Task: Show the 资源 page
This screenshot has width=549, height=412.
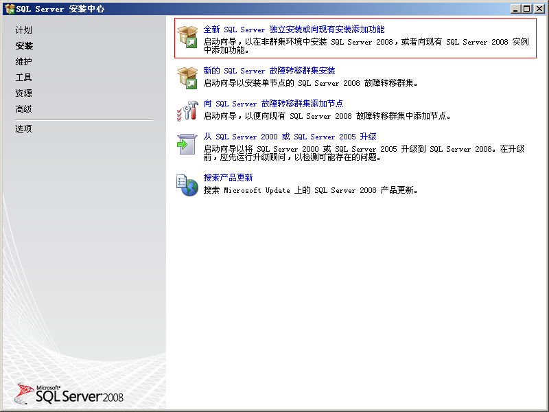Action: click(23, 93)
